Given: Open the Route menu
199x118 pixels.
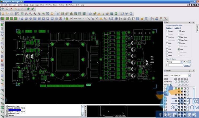Looking at the screenshot, I should click(55, 5).
